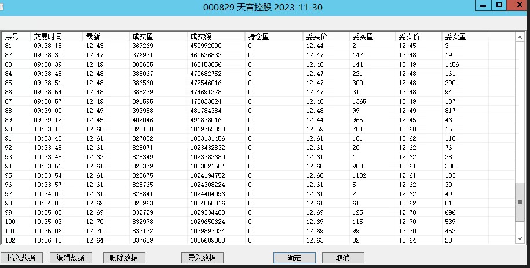Click ask volume cell 817
The width and height of the screenshot is (530, 268).
[x=450, y=111]
